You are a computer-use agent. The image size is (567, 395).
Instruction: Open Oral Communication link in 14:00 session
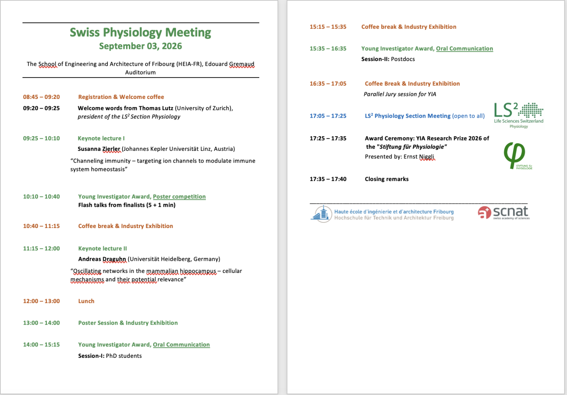coord(181,345)
